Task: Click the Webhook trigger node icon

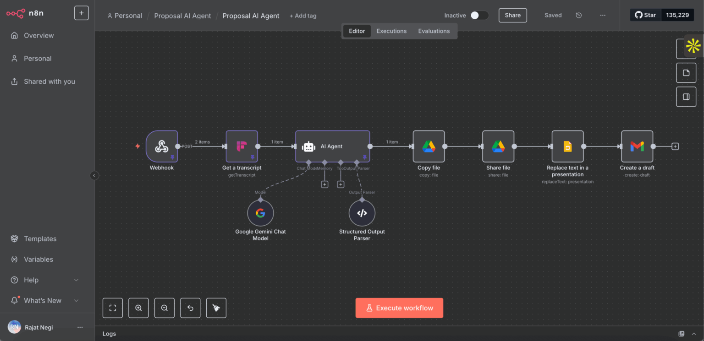Action: tap(161, 146)
